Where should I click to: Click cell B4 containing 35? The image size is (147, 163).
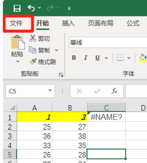coord(70,145)
